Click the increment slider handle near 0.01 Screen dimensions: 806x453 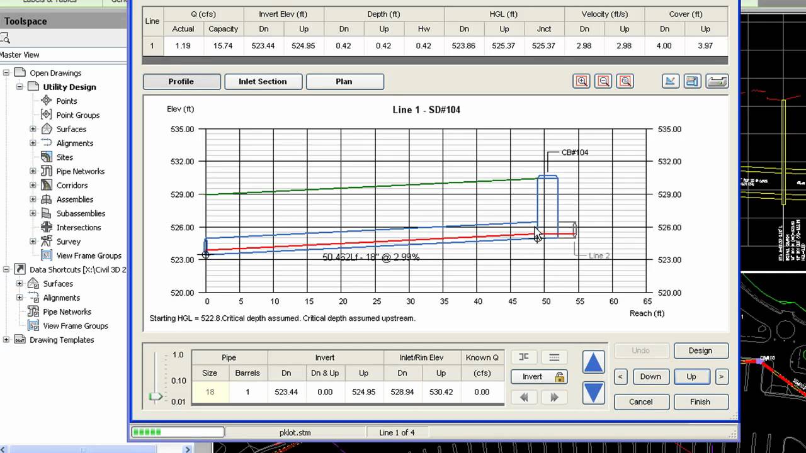tap(156, 396)
